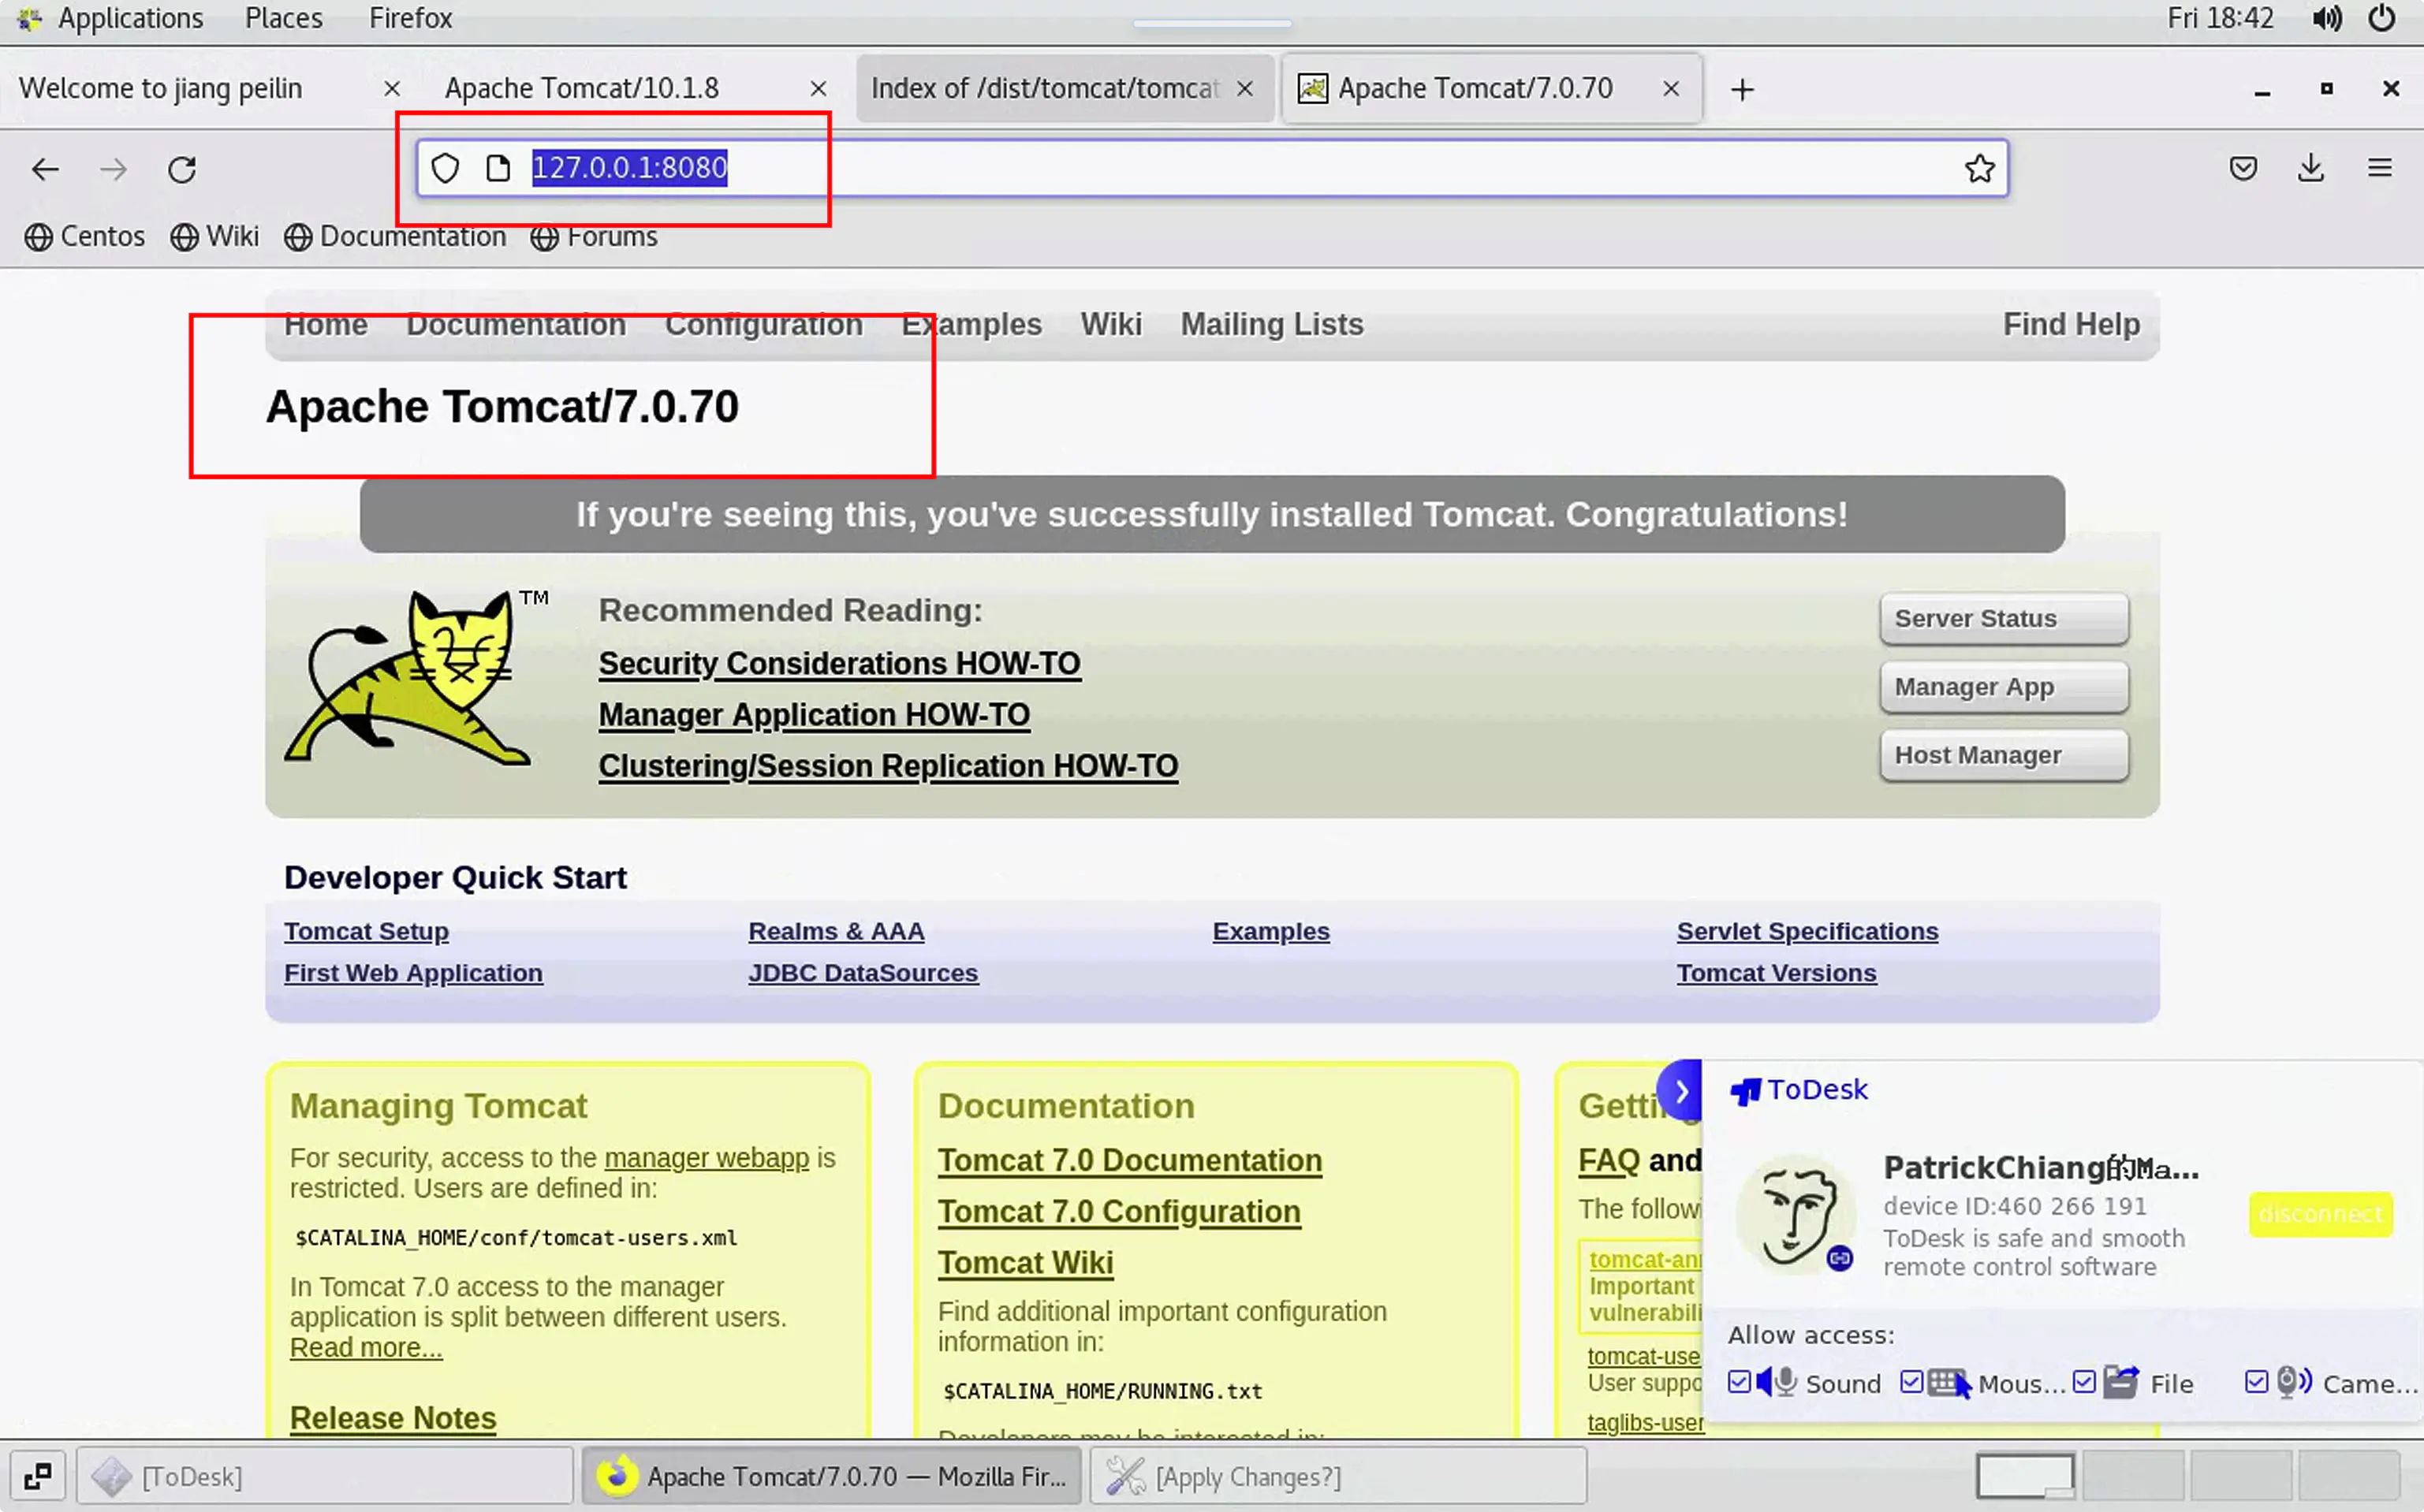Click the Manager App button
The width and height of the screenshot is (2424, 1512).
(2003, 687)
